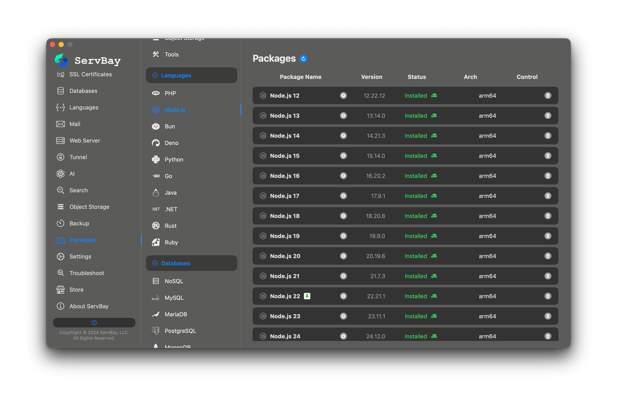Refresh the Packages list icon
Image resolution: width=617 pixels, height=402 pixels.
point(303,59)
